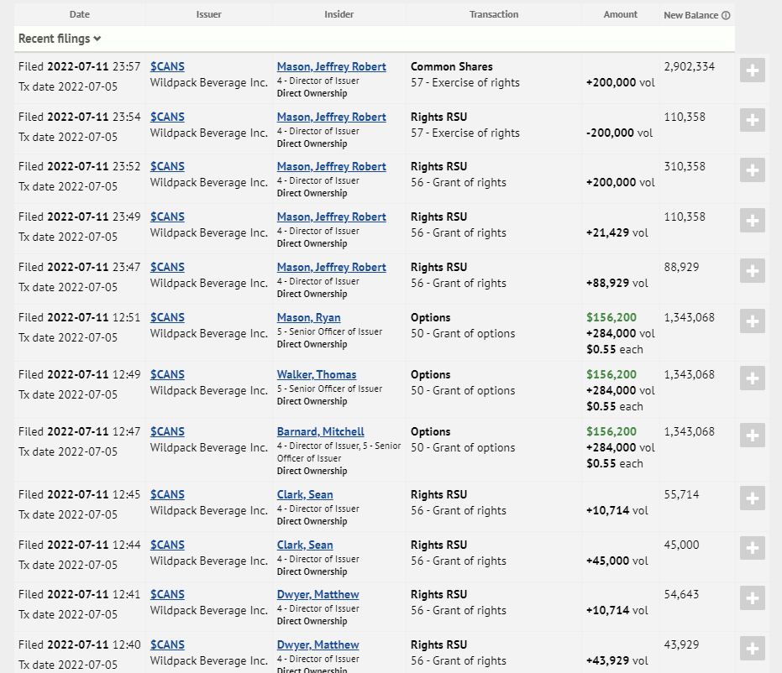Viewport: 782px width, 673px height.
Task: Open Mason, Jeffrey Robert in 23:49 row
Action: click(332, 217)
